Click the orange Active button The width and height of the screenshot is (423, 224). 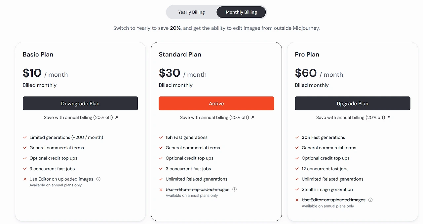coord(216,103)
